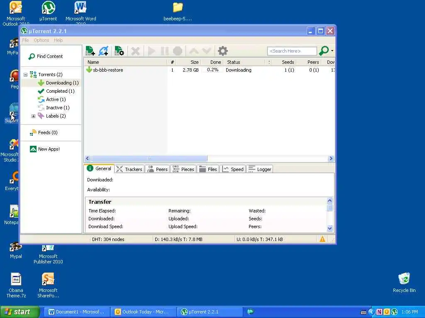425x318 pixels.
Task: Click the Obama Theme.7z desktop file
Action: (x=16, y=285)
